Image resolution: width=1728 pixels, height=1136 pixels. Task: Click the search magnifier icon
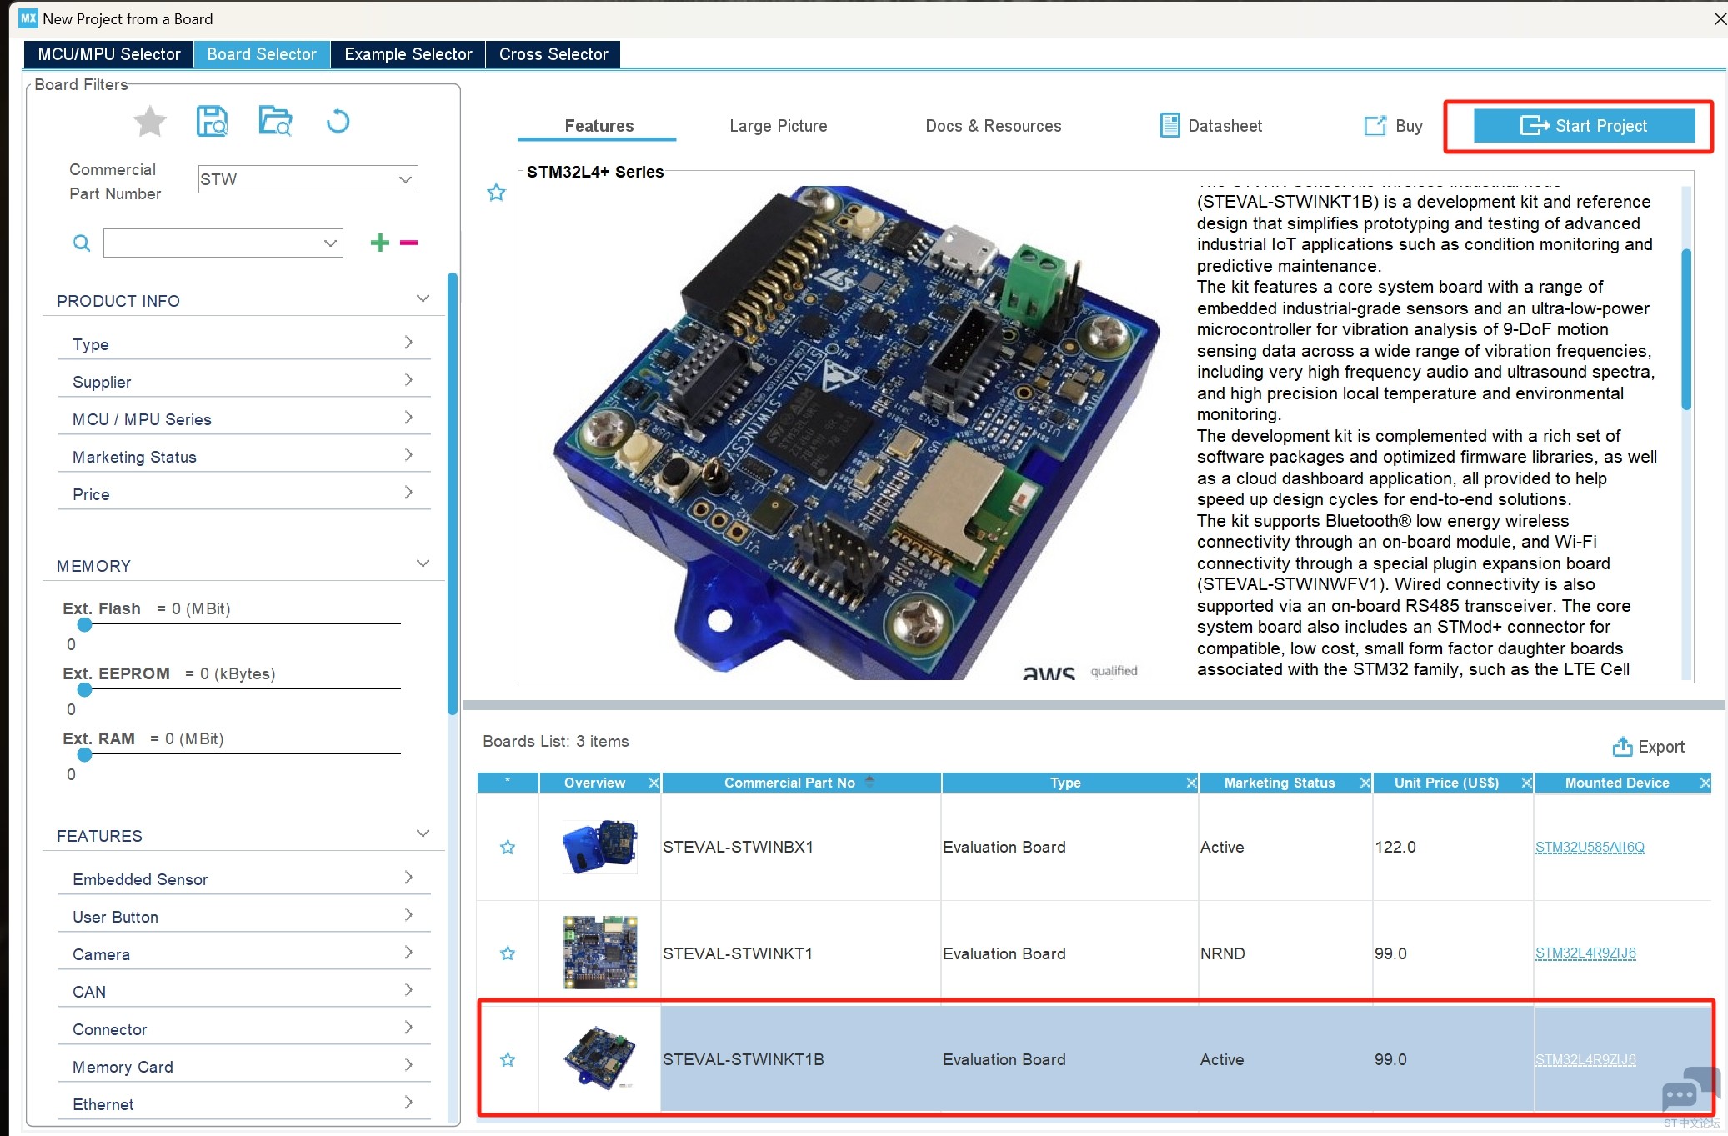pyautogui.click(x=81, y=243)
